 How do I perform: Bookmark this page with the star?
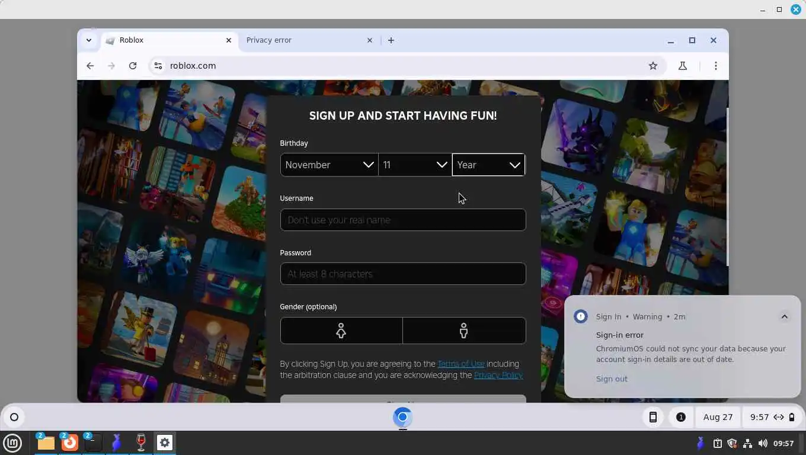point(653,66)
